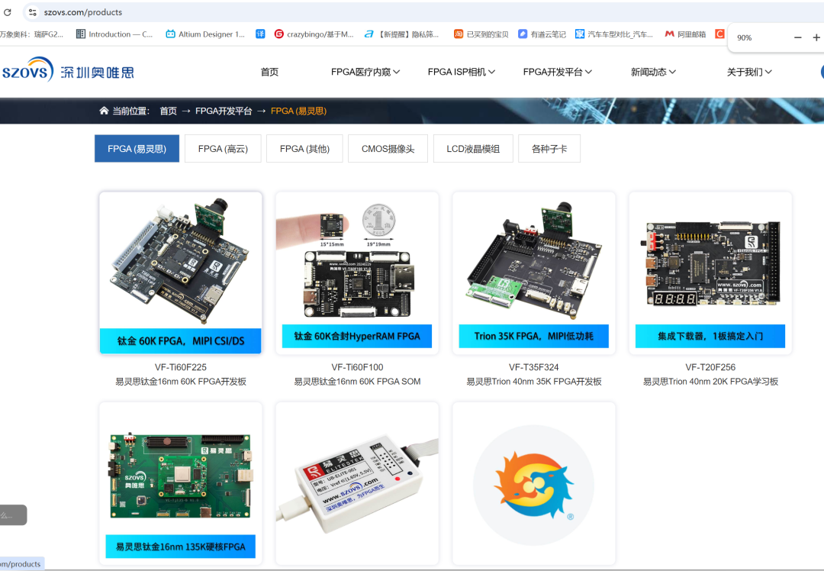824x571 pixels.
Task: Click the 90% zoom level value
Action: pyautogui.click(x=744, y=38)
